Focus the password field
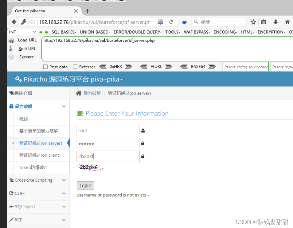Viewport: 293px width, 228px height. point(108,143)
